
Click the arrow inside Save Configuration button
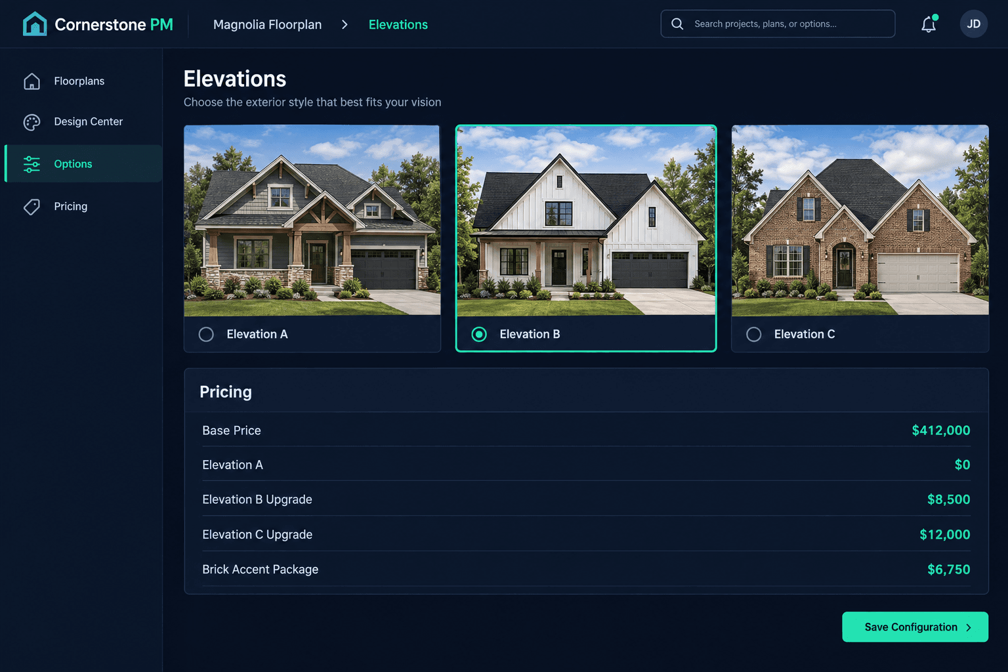[x=969, y=627]
